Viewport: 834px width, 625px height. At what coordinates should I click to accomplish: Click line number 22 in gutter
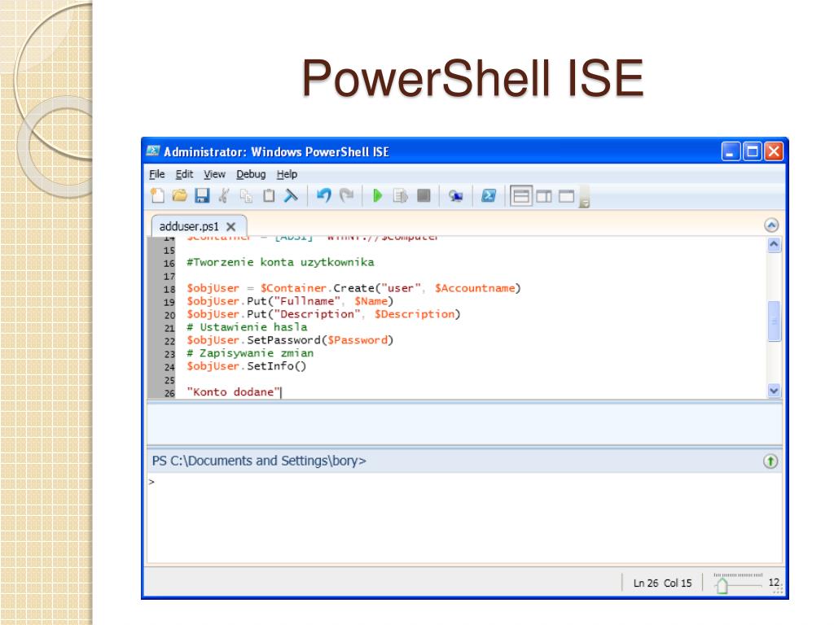tap(169, 341)
